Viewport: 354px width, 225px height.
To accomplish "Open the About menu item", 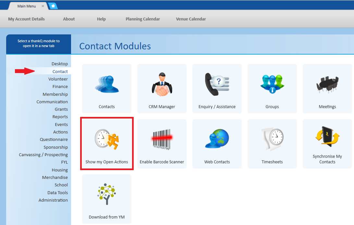I will [x=69, y=19].
